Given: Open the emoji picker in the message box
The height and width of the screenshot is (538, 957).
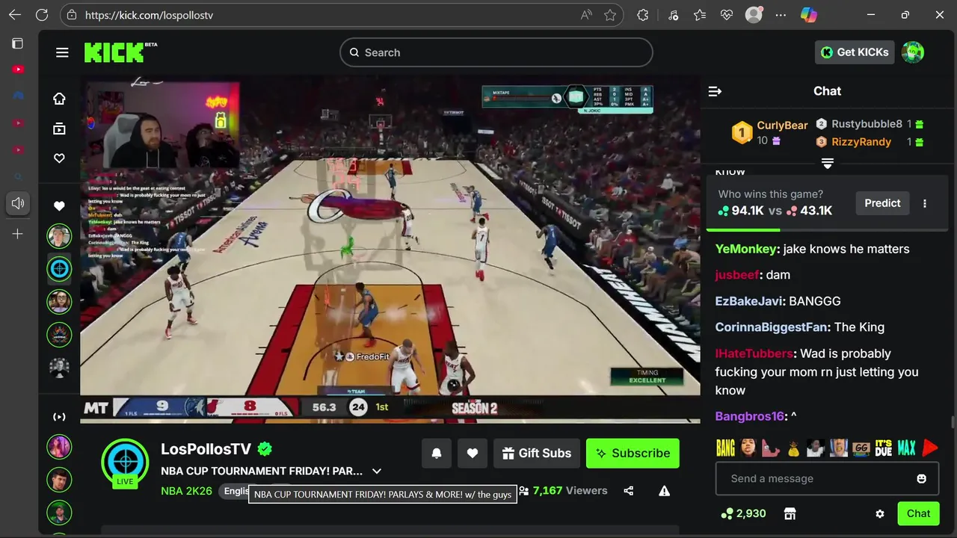Looking at the screenshot, I should tap(922, 478).
